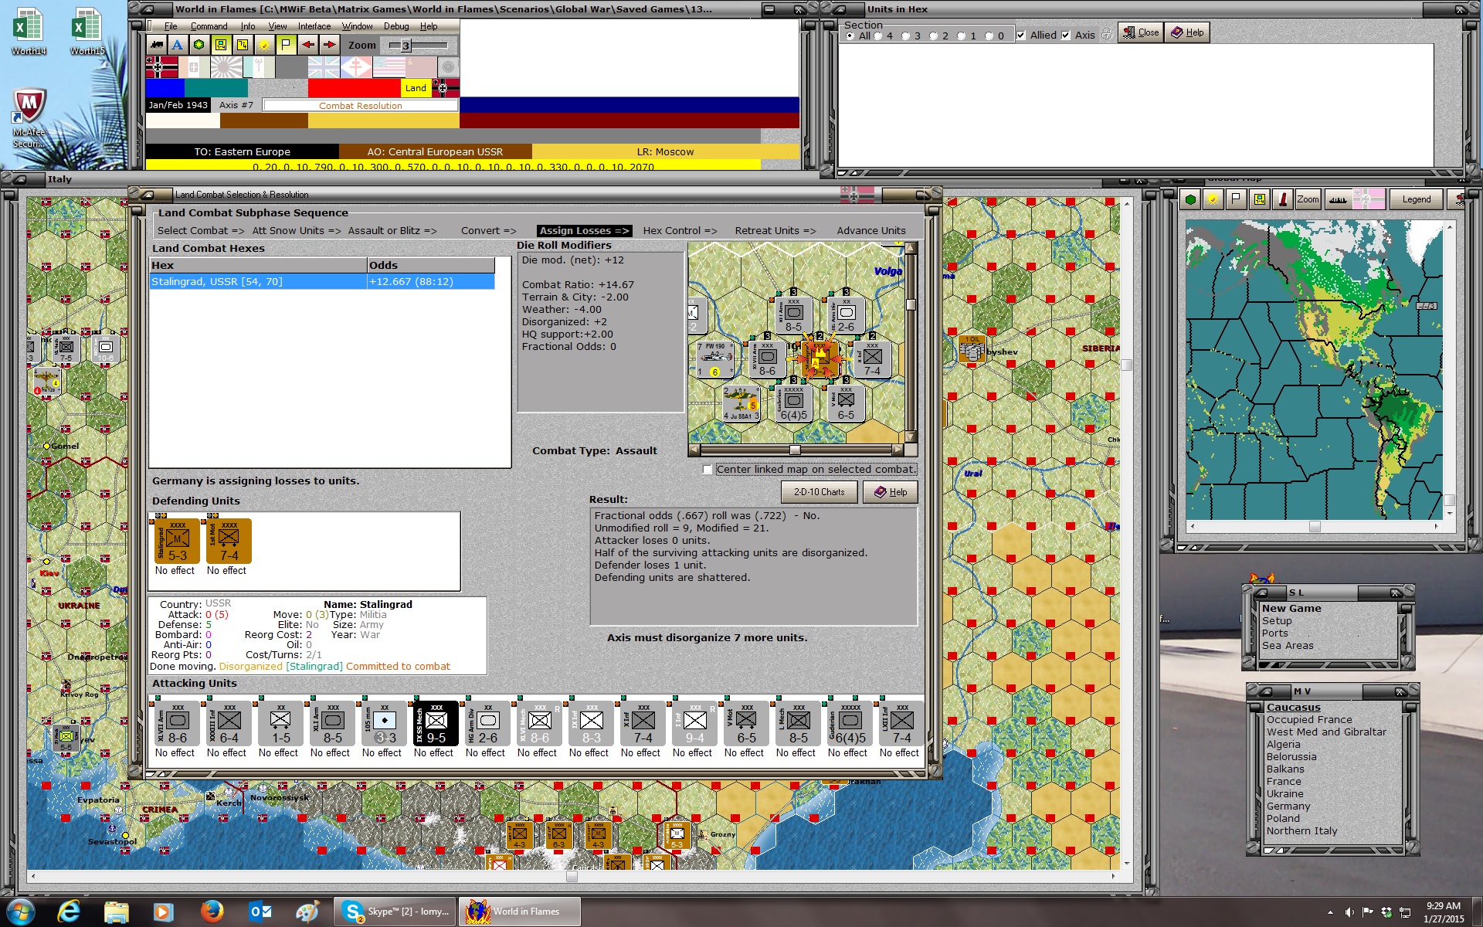Uncheck the Allied checkbox in Units in Hex

pyautogui.click(x=1021, y=36)
